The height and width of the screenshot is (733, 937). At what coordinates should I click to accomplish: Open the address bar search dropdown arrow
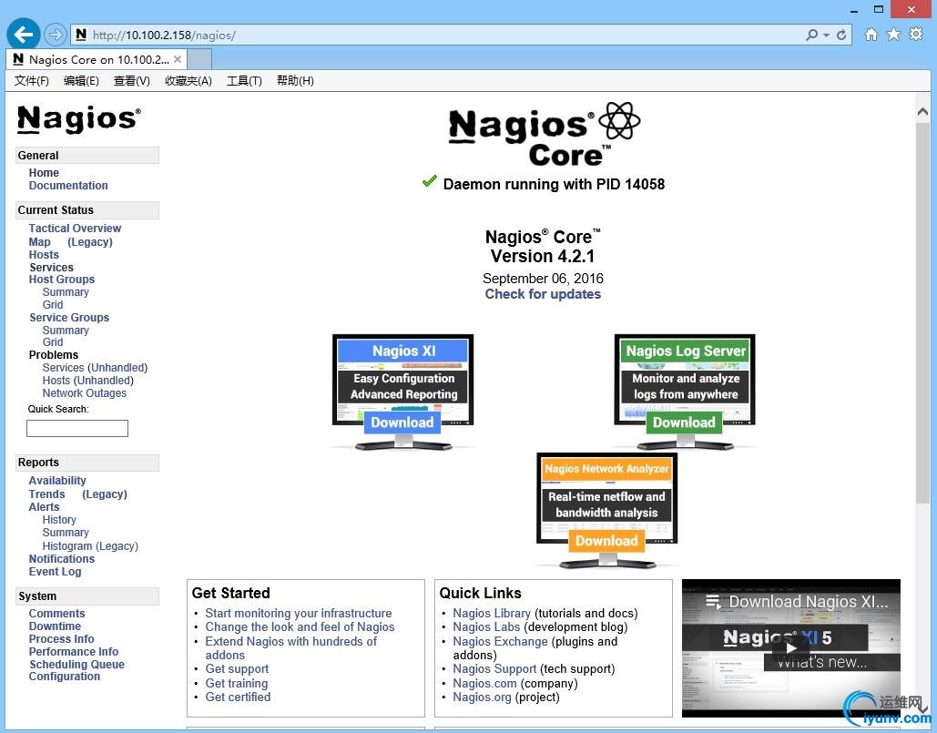(x=827, y=36)
